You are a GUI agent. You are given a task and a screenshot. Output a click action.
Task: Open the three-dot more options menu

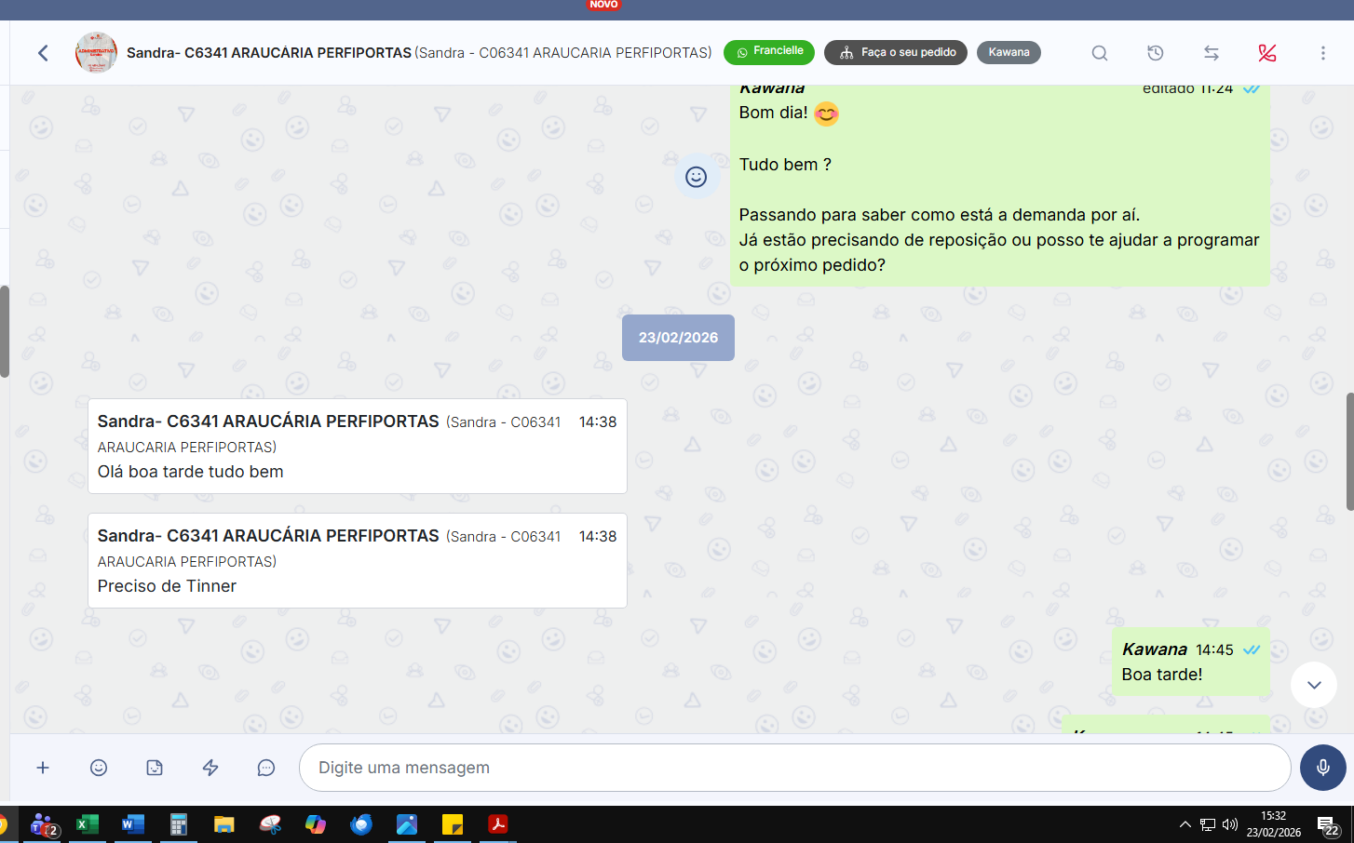pyautogui.click(x=1322, y=53)
